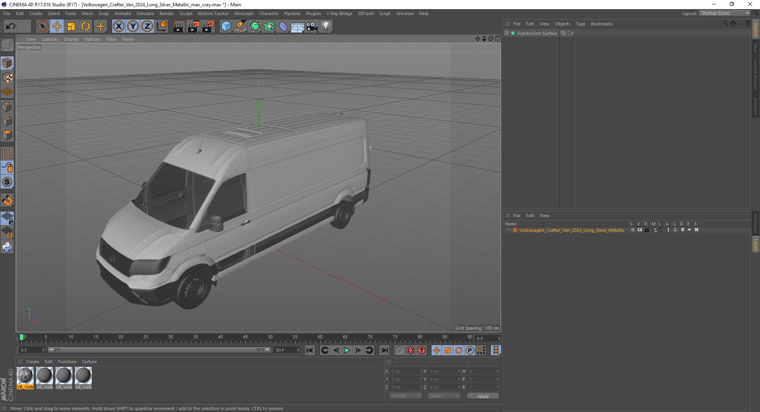Open the Content Browser side tab
Screen dimensions: 760x412
pyautogui.click(x=755, y=74)
